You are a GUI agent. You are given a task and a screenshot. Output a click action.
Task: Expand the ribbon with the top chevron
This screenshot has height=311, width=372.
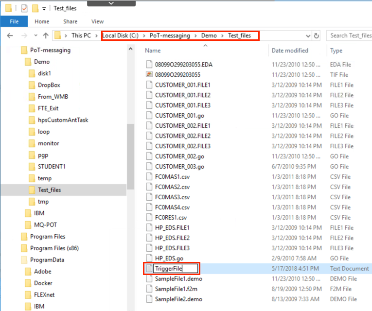(111, 3)
